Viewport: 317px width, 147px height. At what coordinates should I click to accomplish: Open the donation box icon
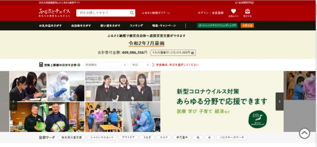[247, 11]
